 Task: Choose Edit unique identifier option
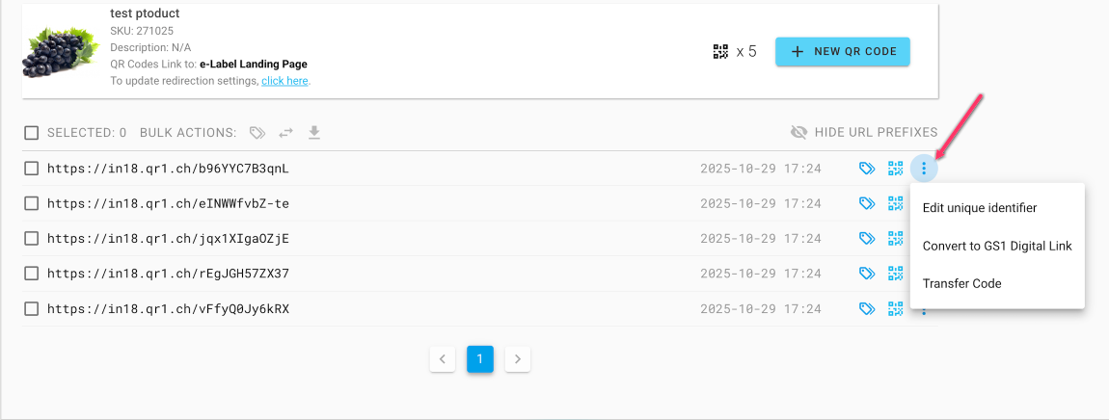(979, 207)
